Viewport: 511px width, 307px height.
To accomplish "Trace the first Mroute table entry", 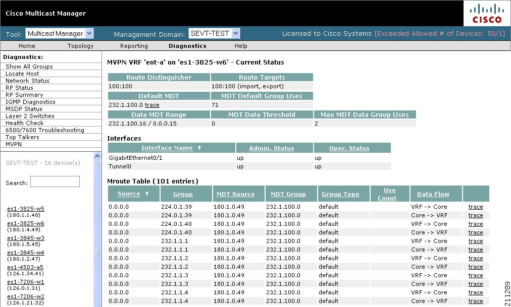I will point(475,206).
